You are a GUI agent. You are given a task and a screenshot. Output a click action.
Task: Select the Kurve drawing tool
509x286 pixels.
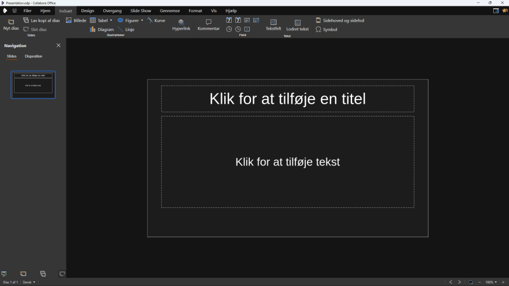(x=156, y=20)
